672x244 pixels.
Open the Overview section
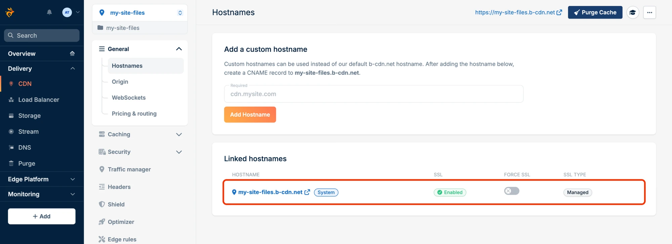pyautogui.click(x=42, y=54)
